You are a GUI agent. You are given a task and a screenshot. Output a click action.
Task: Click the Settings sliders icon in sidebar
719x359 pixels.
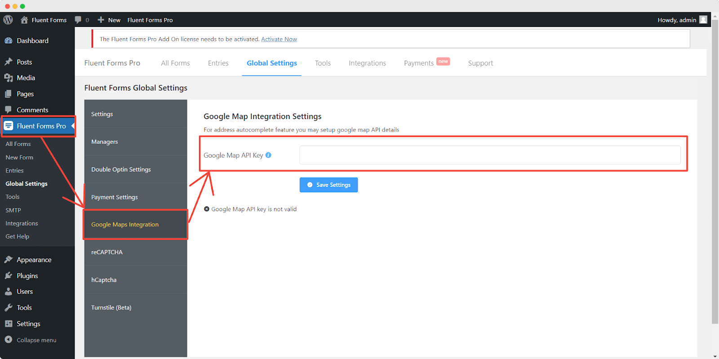click(x=9, y=324)
